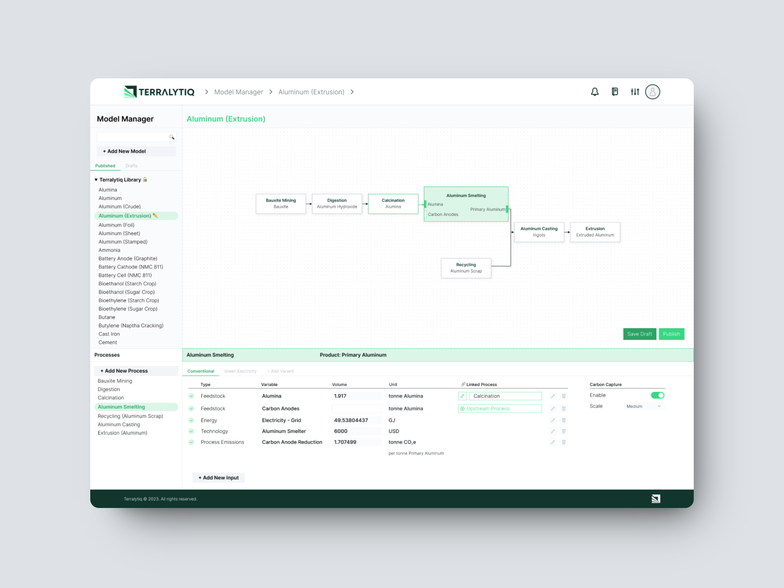Click the search magnifier icon in Model Manager
This screenshot has height=588, width=784.
click(x=172, y=137)
